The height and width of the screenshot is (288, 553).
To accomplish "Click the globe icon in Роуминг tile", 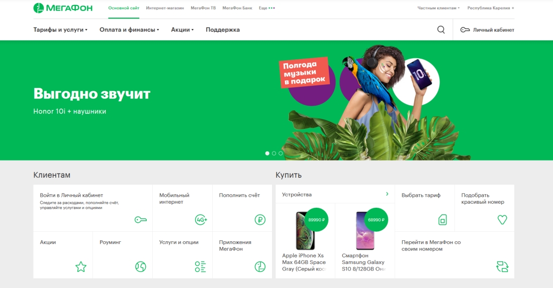I will coord(140,267).
